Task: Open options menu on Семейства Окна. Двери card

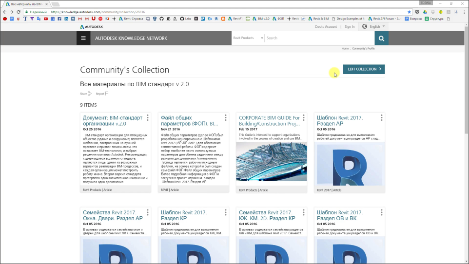Action: 148,212
